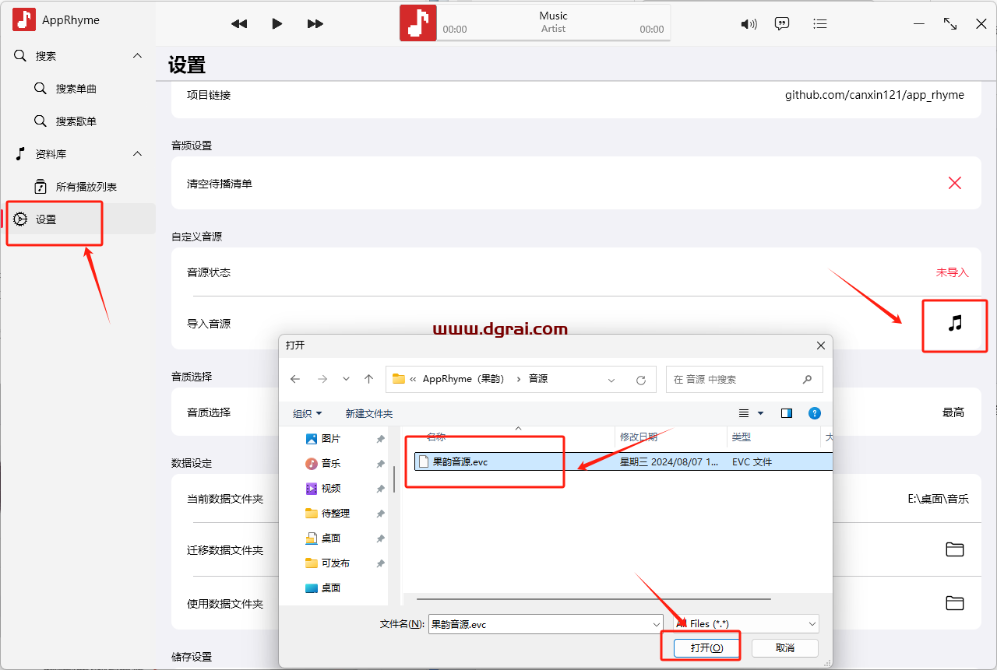Click the 取消 button in dialog

click(x=785, y=647)
